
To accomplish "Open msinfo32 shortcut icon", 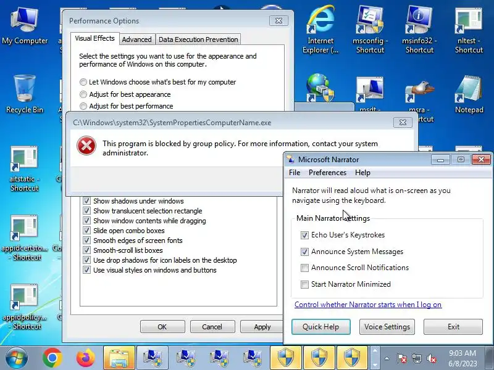I will coord(419,29).
